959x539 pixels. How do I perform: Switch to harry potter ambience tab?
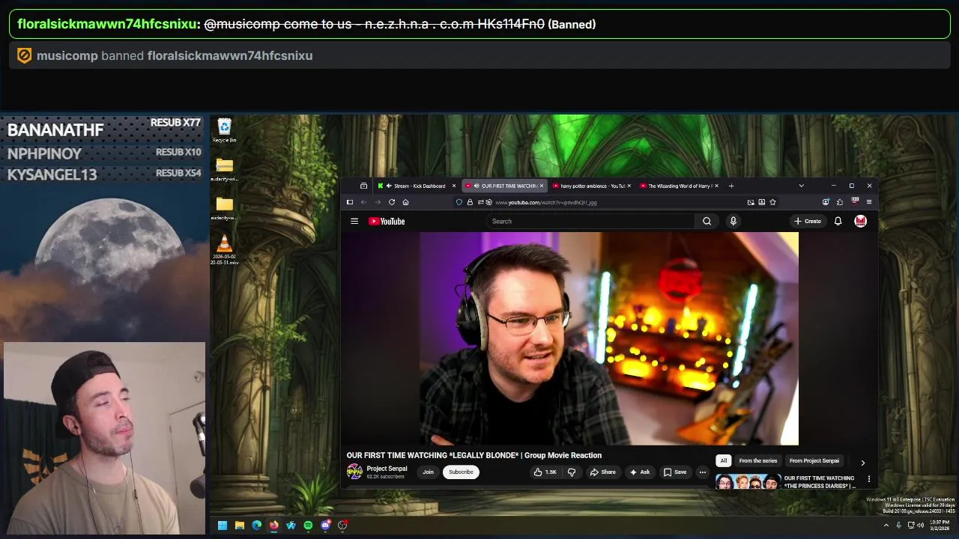coord(592,186)
